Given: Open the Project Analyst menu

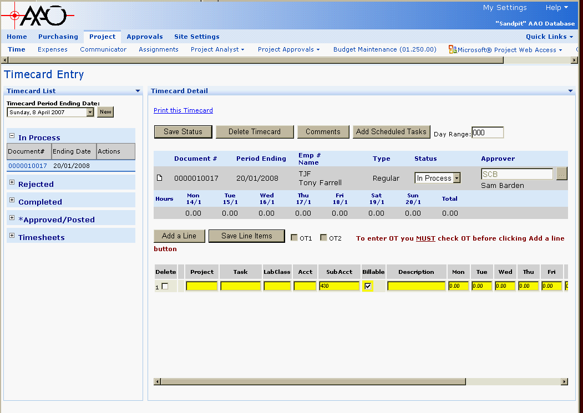Looking at the screenshot, I should point(217,49).
